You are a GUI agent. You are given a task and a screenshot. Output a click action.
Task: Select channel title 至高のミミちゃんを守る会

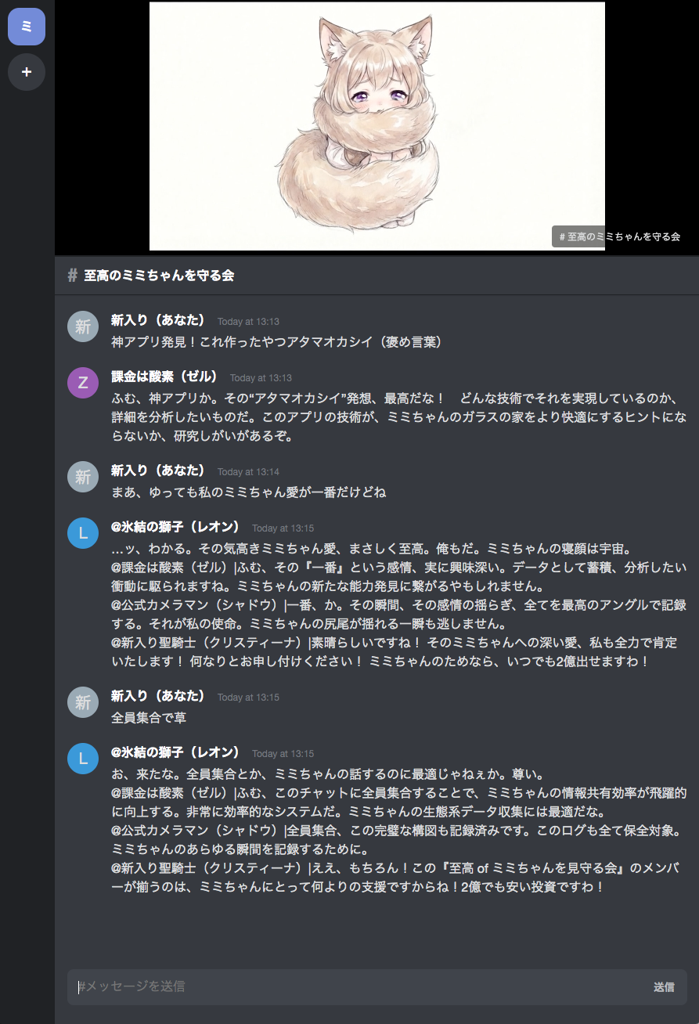coord(159,276)
